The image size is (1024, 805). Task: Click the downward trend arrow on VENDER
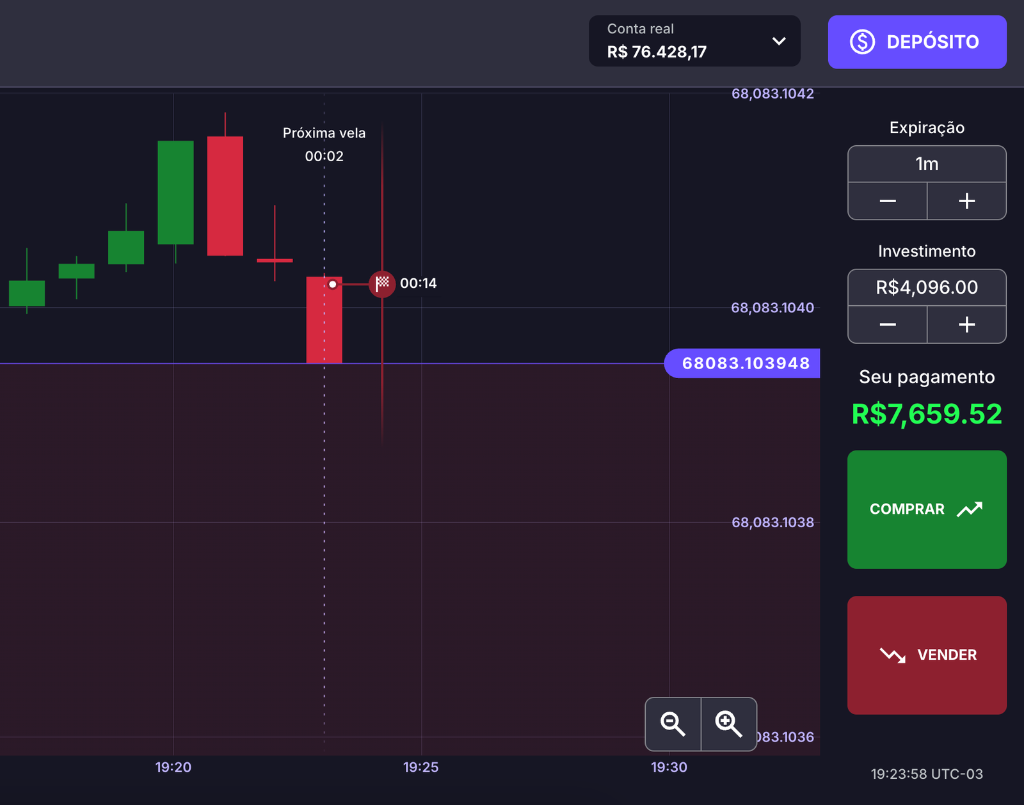pyautogui.click(x=892, y=655)
